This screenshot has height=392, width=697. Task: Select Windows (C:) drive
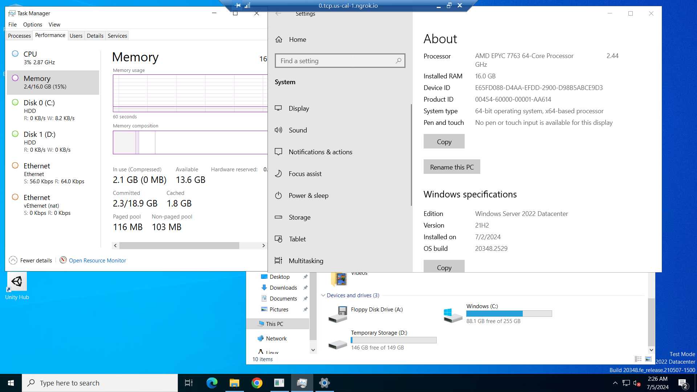tap(497, 314)
